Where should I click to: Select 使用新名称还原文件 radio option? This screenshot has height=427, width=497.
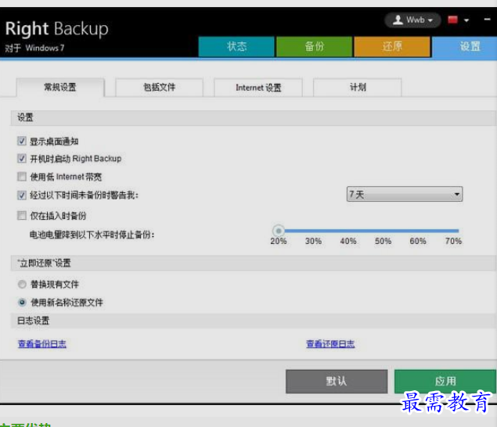22,302
